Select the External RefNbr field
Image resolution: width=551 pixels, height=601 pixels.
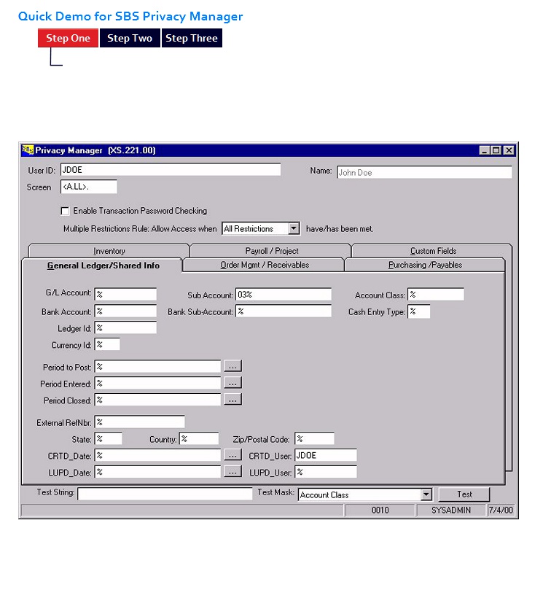pyautogui.click(x=140, y=422)
